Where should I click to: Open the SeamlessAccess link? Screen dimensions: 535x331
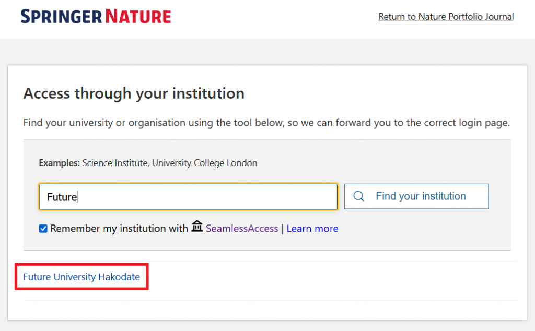[242, 228]
